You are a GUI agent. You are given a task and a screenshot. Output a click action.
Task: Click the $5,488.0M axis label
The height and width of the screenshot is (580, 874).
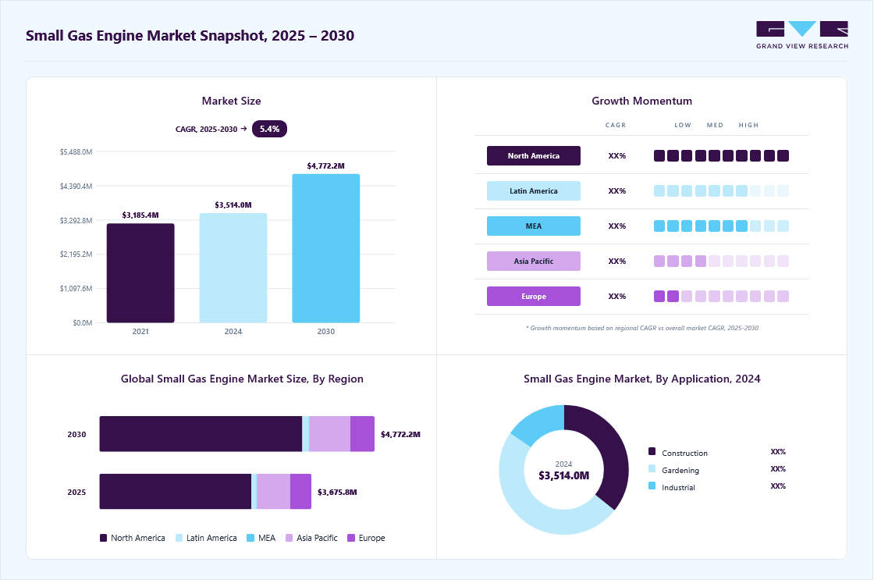click(76, 151)
